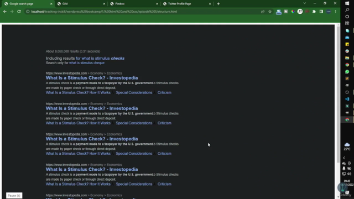This screenshot has width=354, height=199.
Task: Open 'what is stimulus checks' link
Action: pos(100,58)
